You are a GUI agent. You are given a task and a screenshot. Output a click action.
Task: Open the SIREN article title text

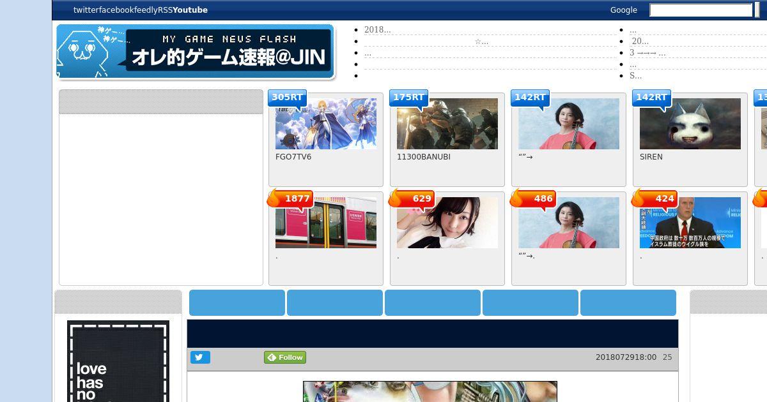pyautogui.click(x=651, y=157)
